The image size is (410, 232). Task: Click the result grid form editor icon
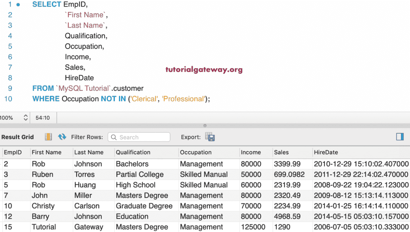(49, 137)
